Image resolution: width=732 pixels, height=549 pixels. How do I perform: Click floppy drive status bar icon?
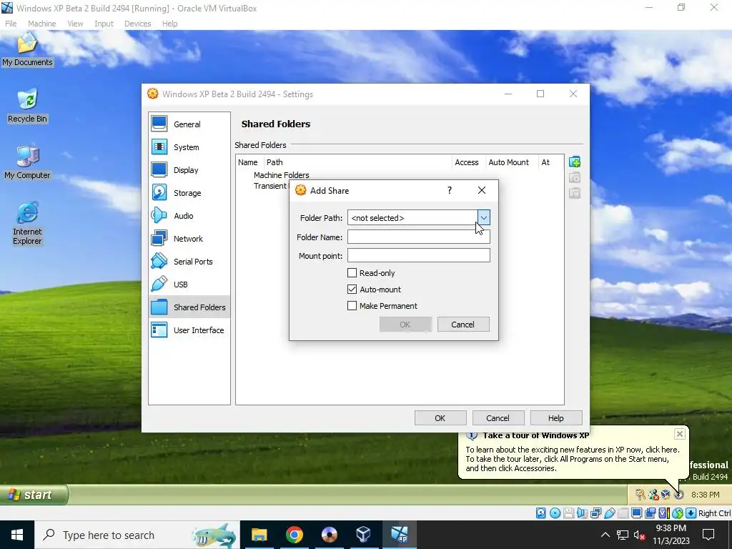(x=568, y=513)
